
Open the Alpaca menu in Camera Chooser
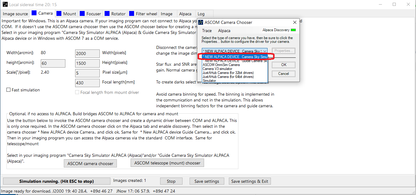pyautogui.click(x=224, y=31)
